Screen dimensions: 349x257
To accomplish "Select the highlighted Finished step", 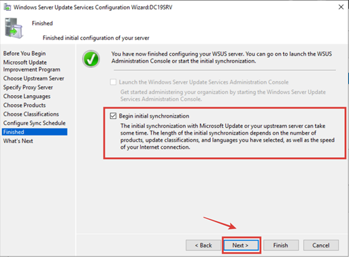I will (35, 132).
